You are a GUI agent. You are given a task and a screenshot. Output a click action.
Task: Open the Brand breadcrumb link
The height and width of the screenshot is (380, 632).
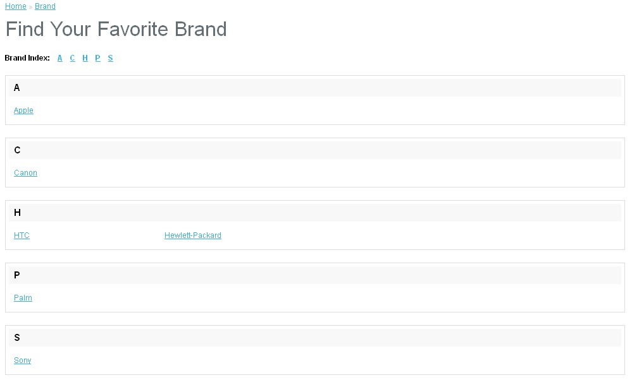45,6
